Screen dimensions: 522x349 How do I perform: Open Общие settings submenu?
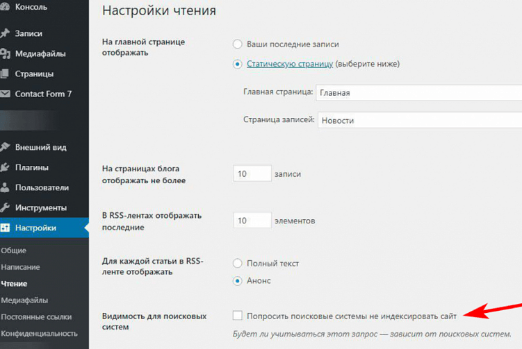click(14, 250)
